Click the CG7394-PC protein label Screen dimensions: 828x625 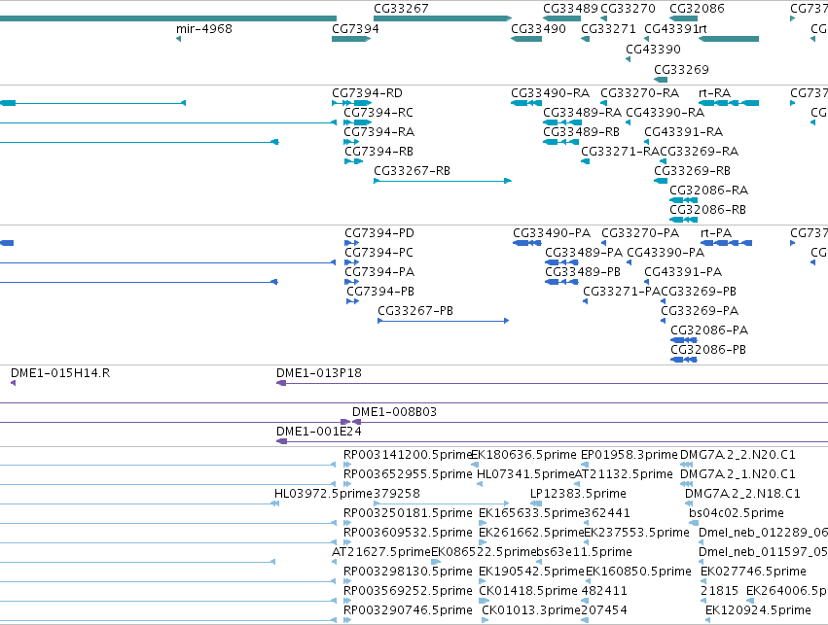pos(378,253)
